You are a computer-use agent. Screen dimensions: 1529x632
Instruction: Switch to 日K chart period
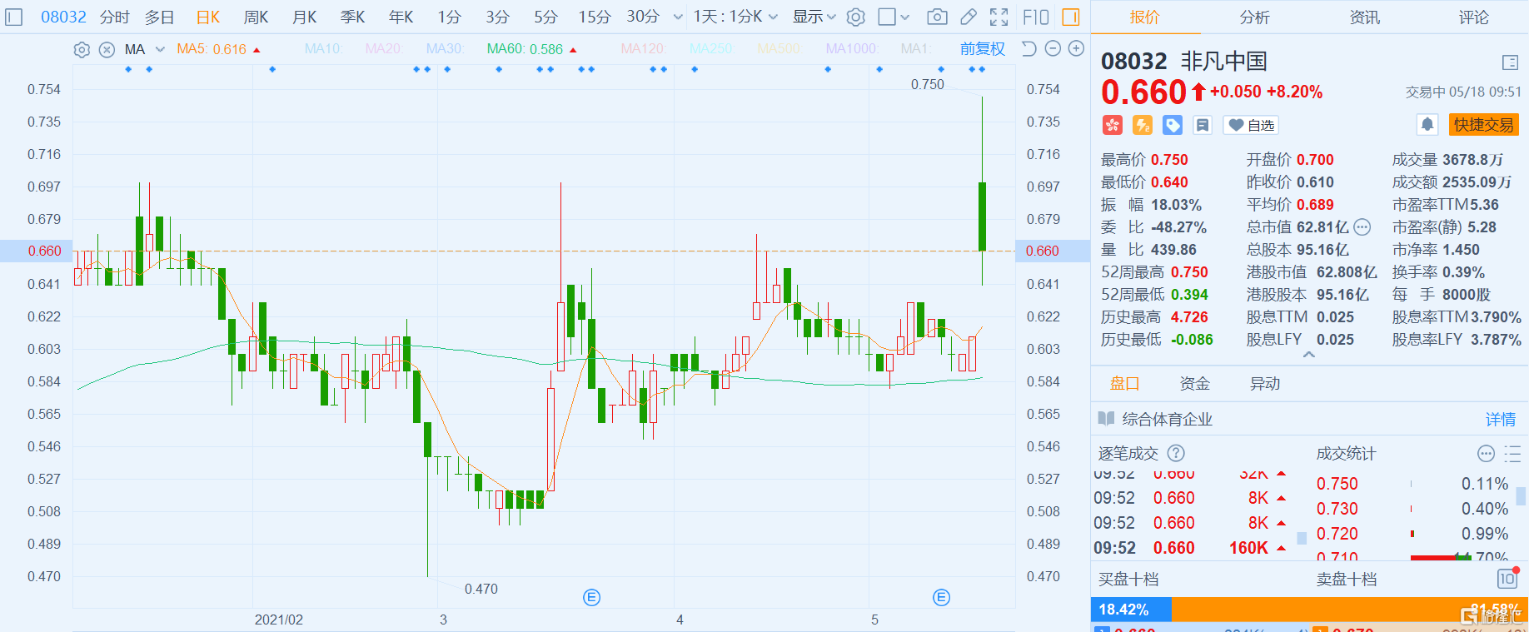tap(208, 17)
